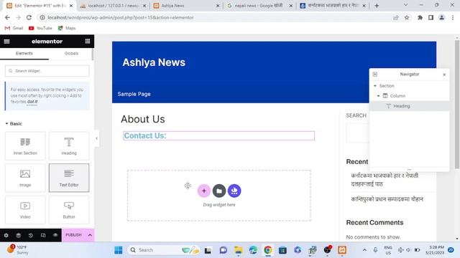This screenshot has height=258, width=460.
Task: Open the second Nepali recent post link
Action: tap(387, 199)
